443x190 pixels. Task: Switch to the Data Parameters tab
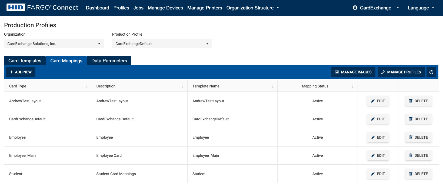(109, 61)
